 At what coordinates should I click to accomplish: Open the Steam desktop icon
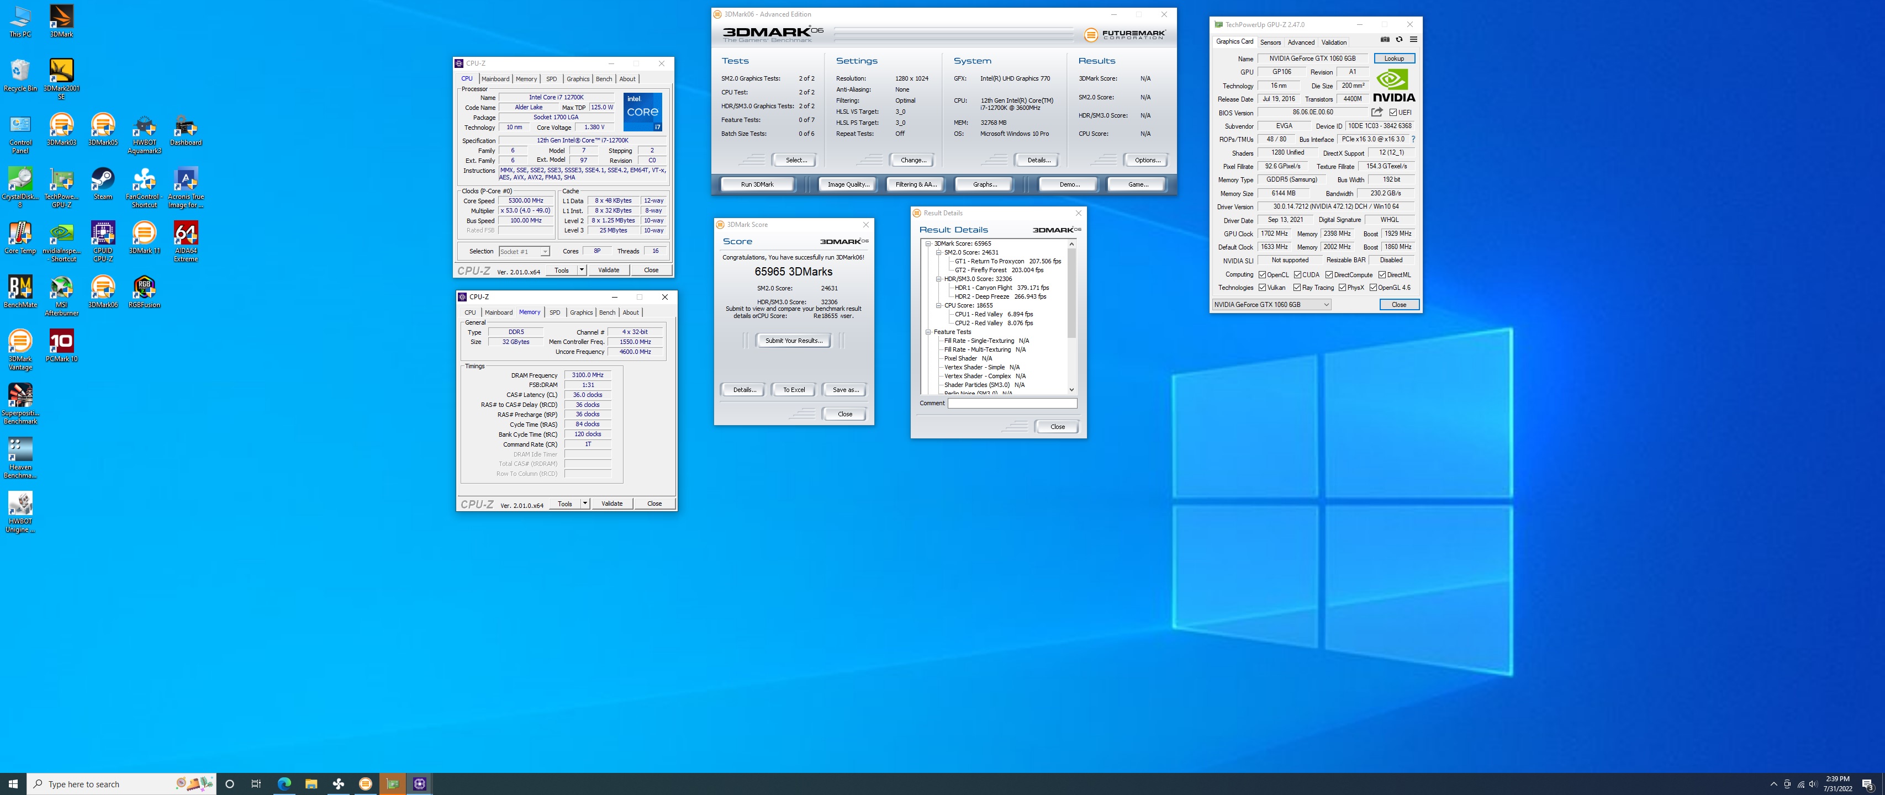[x=103, y=184]
